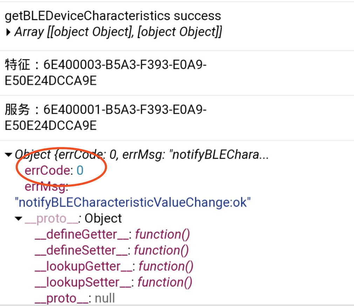354x306 pixels.
Task: Select the 特征 UUID log entry
Action: tap(105, 65)
